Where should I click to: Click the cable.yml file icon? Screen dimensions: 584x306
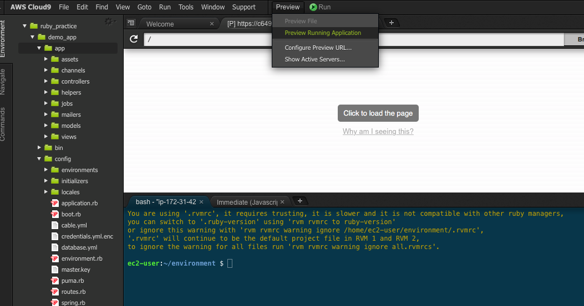pyautogui.click(x=55, y=225)
